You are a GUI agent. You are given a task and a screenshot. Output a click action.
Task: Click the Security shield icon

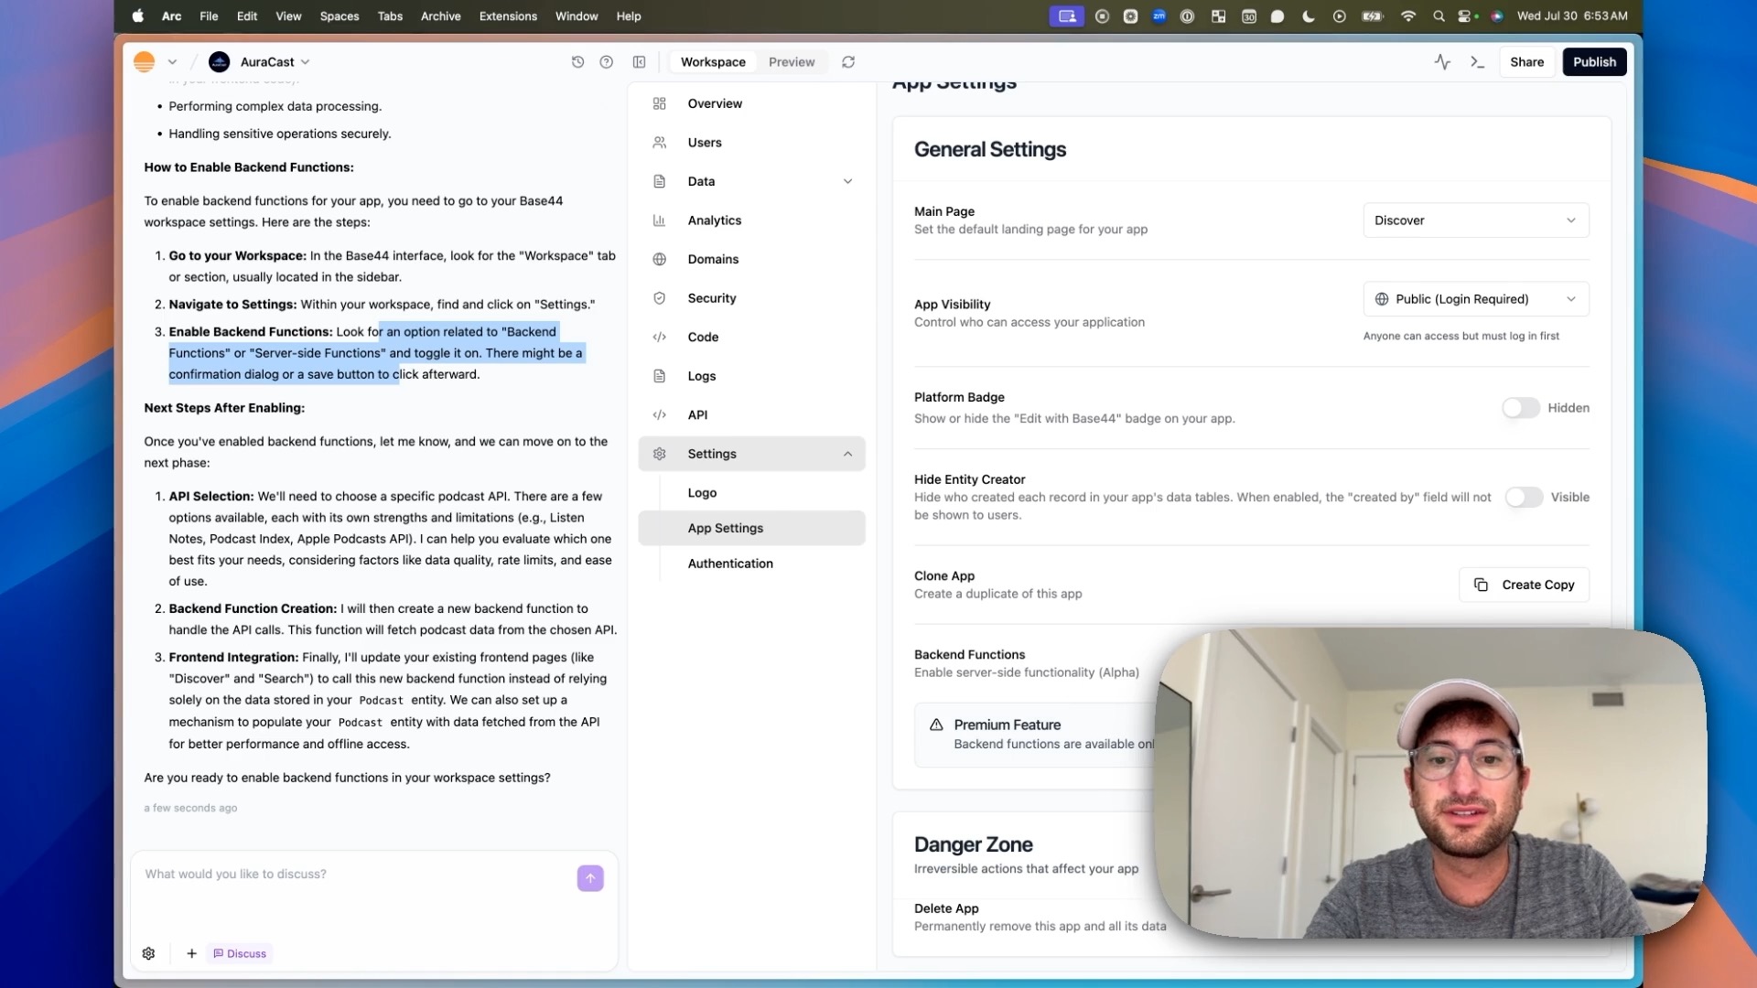[x=659, y=298]
